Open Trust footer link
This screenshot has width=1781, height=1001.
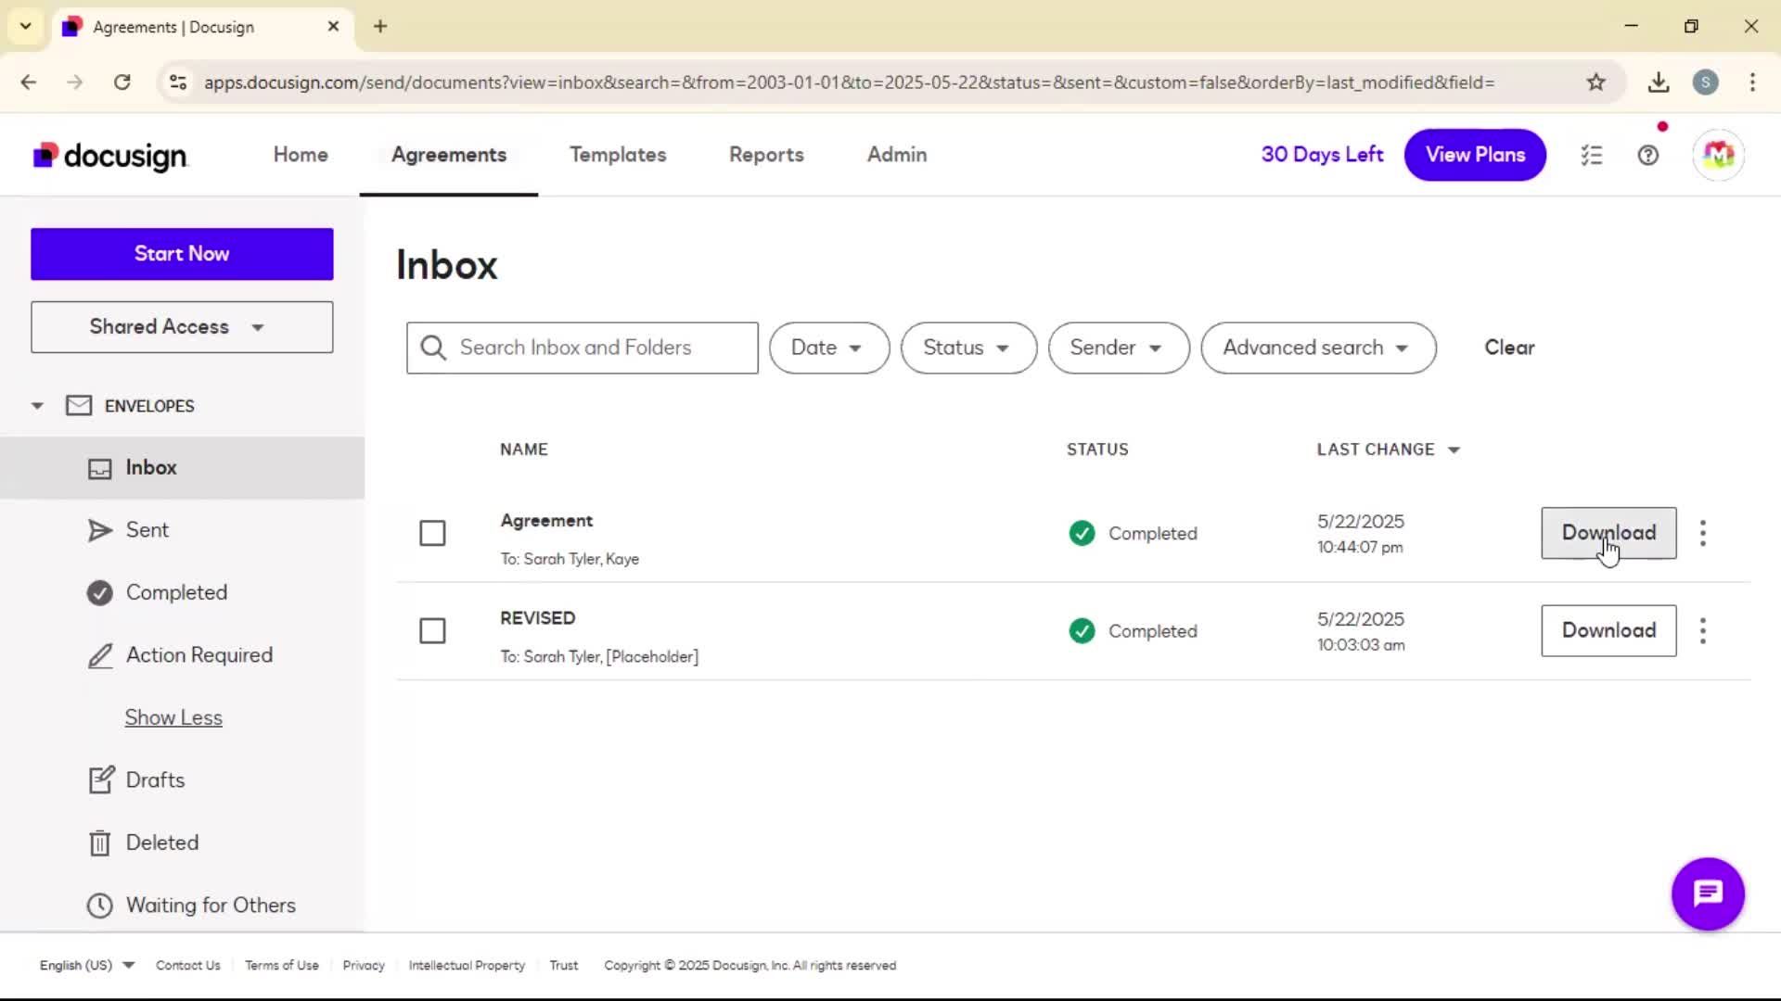point(564,966)
